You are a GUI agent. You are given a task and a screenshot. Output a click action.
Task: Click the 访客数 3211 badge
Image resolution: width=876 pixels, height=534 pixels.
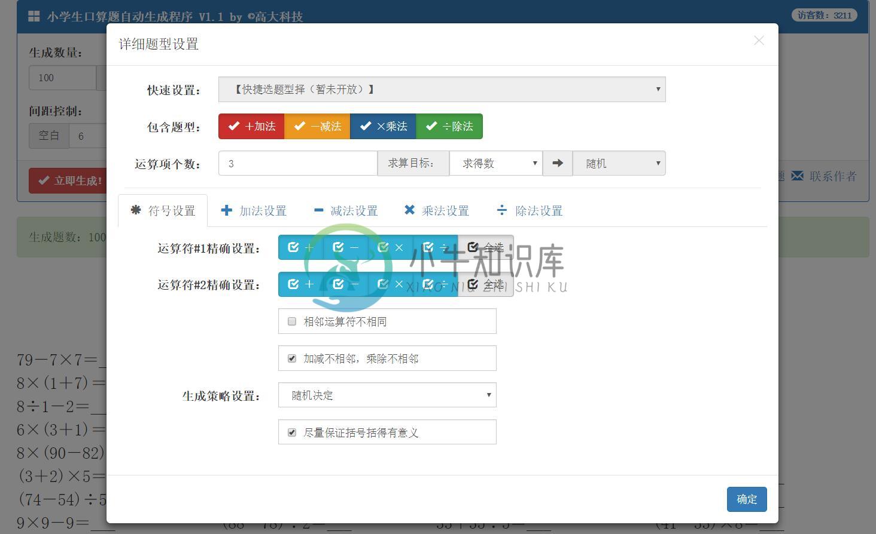pos(825,16)
